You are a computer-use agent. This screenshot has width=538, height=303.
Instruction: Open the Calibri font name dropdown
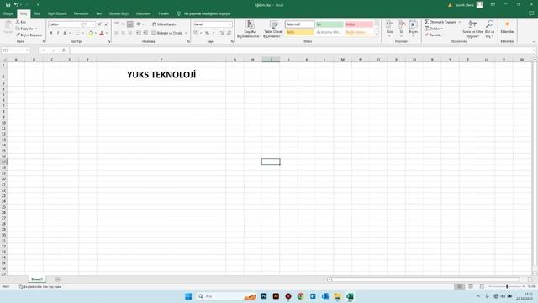[x=81, y=24]
